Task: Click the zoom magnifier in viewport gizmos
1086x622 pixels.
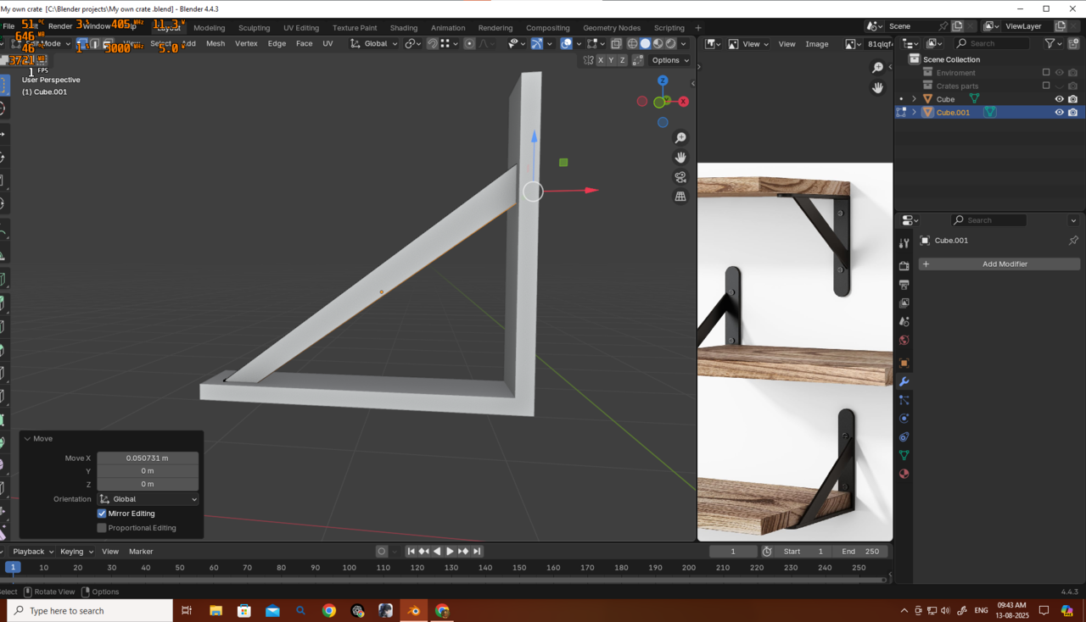Action: (680, 138)
